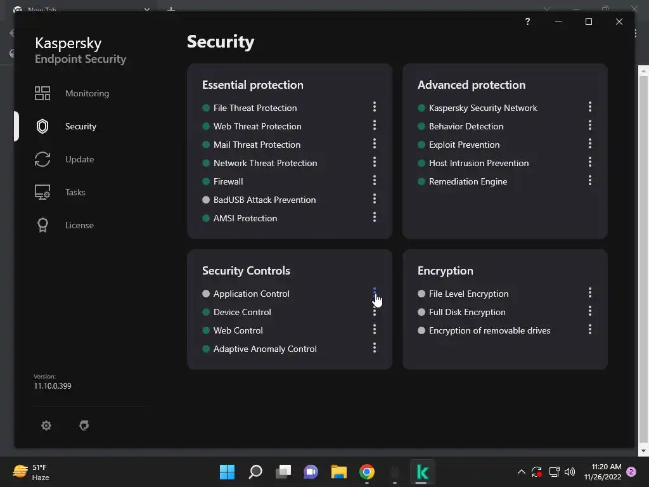Open Behavior Detection three-dot menu
Image resolution: width=649 pixels, height=487 pixels.
pyautogui.click(x=590, y=125)
